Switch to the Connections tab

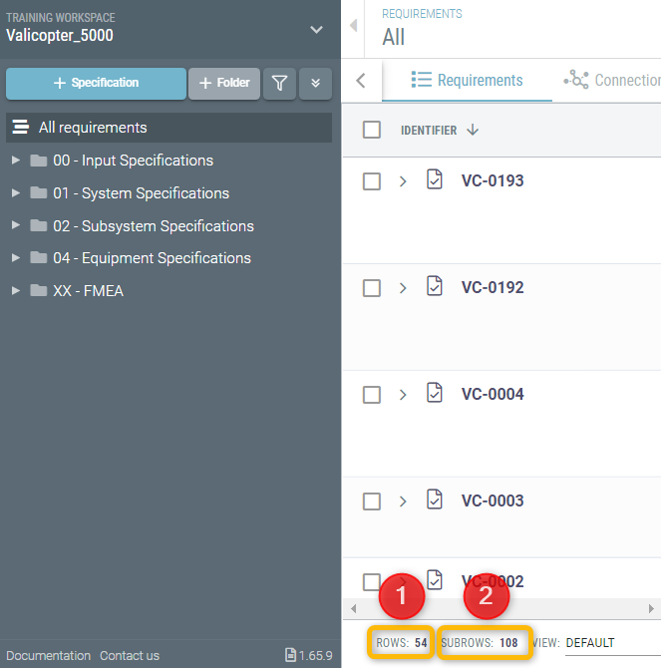(612, 80)
